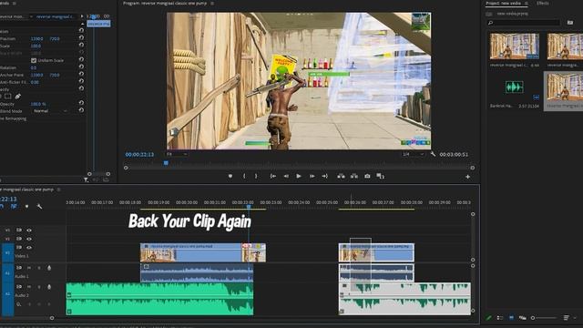Switch Project panel to freeform view

click(522, 318)
